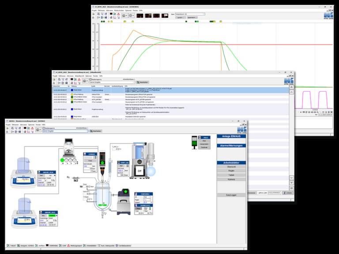The height and width of the screenshot is (254, 339).
Task: Click scroll-to-top double arrow in Ablaufbericht
Action: click(291, 87)
